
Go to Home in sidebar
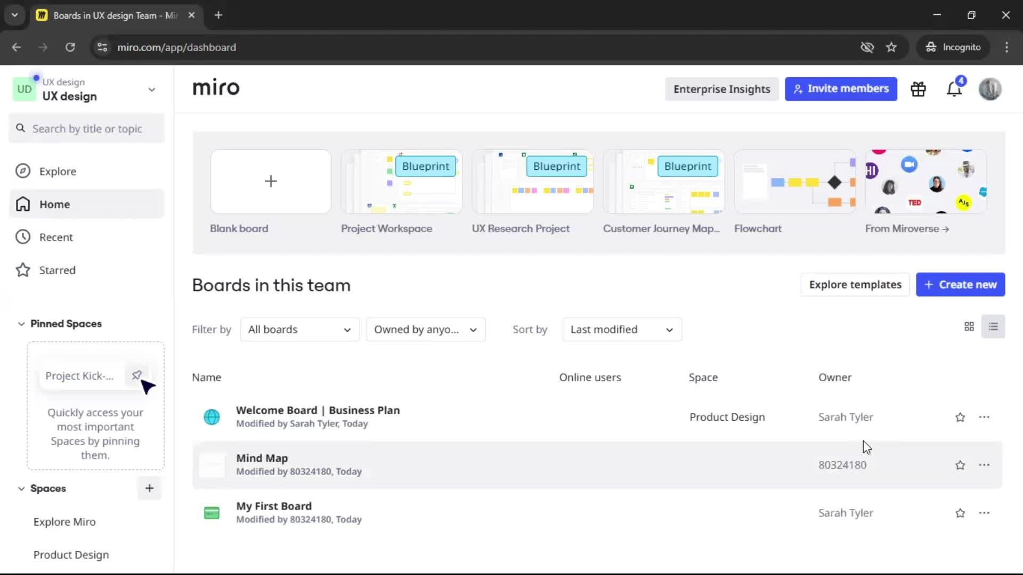[x=87, y=204]
